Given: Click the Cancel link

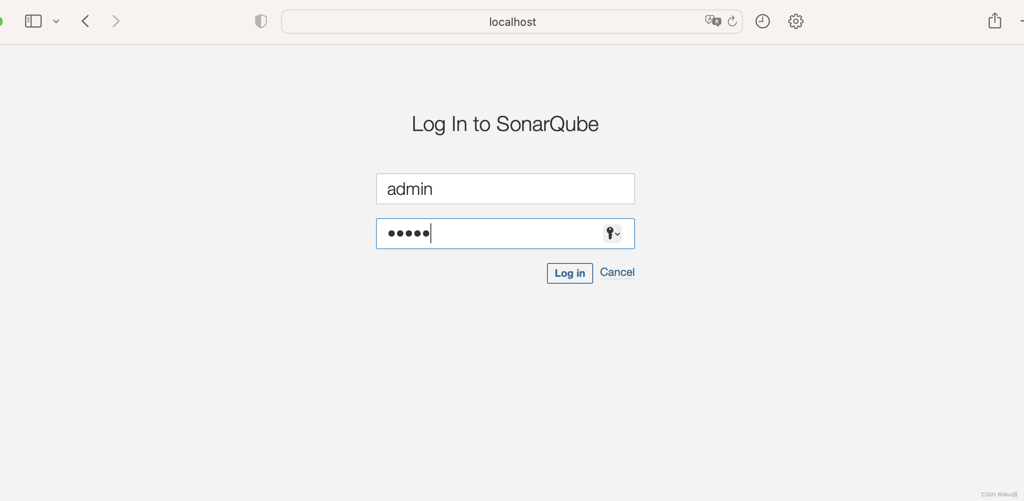Looking at the screenshot, I should coord(617,272).
